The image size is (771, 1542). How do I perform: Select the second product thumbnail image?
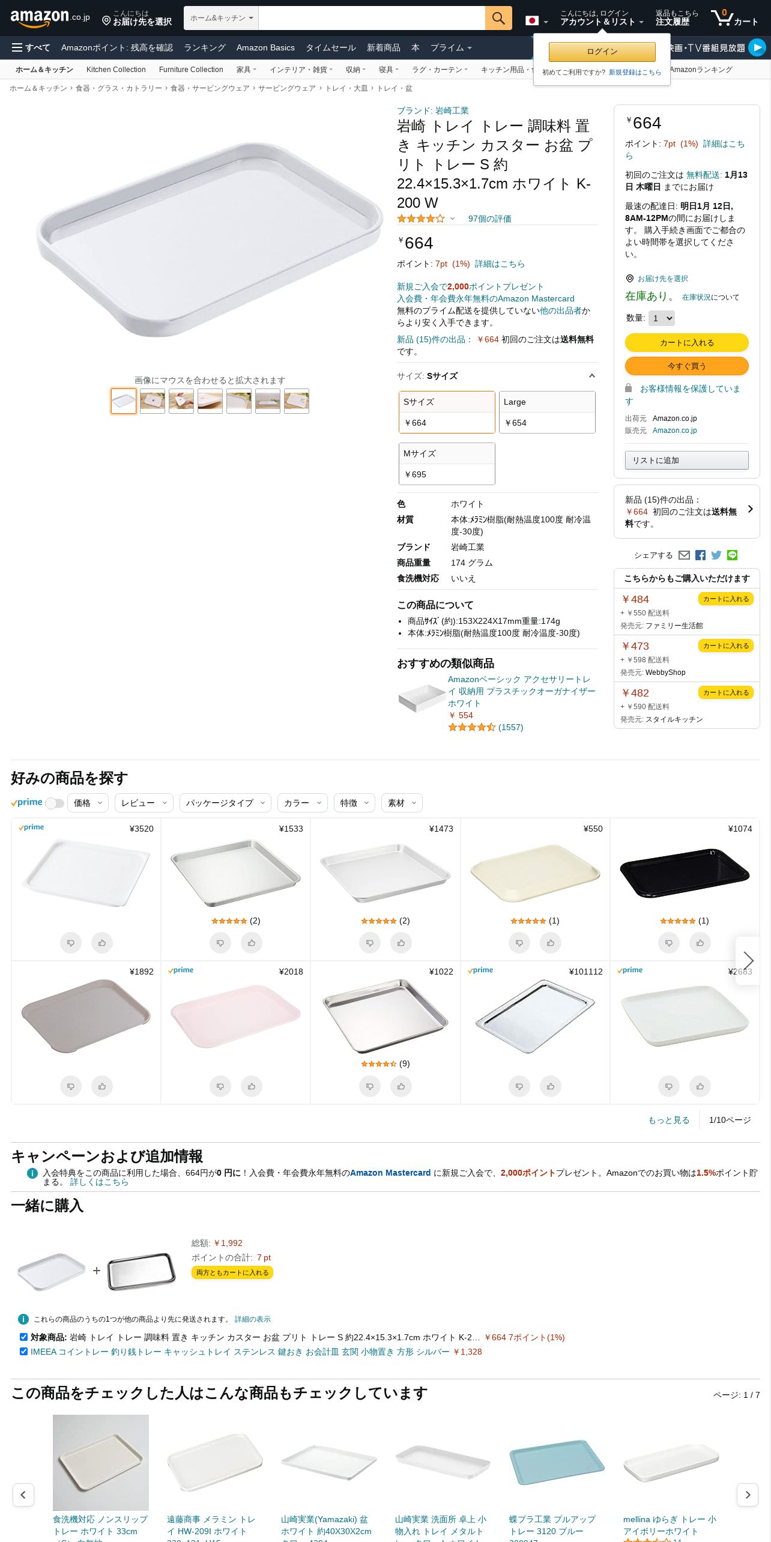pyautogui.click(x=153, y=401)
